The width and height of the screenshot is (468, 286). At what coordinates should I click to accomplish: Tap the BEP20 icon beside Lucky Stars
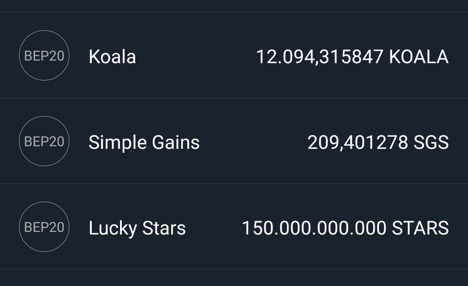point(44,227)
